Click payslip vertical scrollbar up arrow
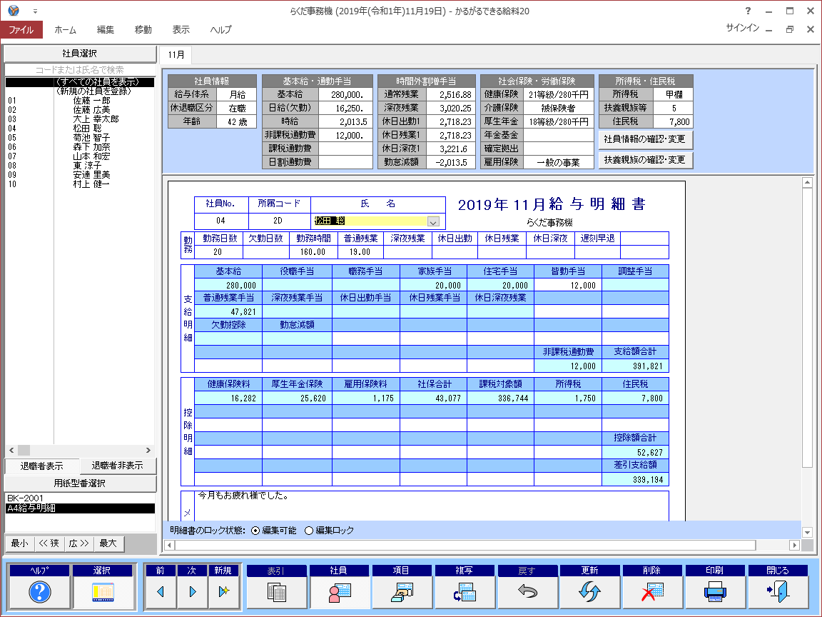Screen dimensions: 822x617 tap(807, 183)
